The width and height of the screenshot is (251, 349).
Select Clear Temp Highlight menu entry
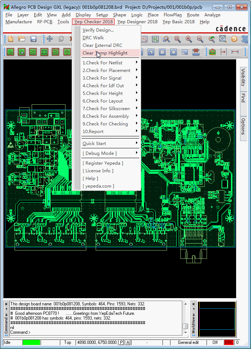click(x=105, y=53)
